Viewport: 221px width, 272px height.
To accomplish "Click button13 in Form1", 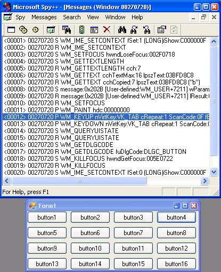I will pos(47,264).
